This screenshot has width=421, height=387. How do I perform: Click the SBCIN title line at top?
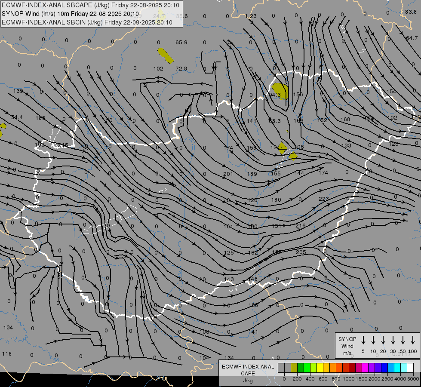click(87, 22)
